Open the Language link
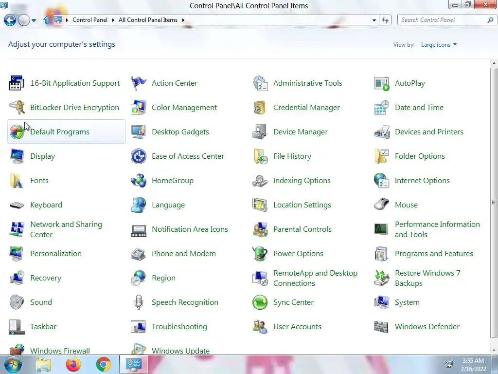The width and height of the screenshot is (498, 374). click(168, 205)
